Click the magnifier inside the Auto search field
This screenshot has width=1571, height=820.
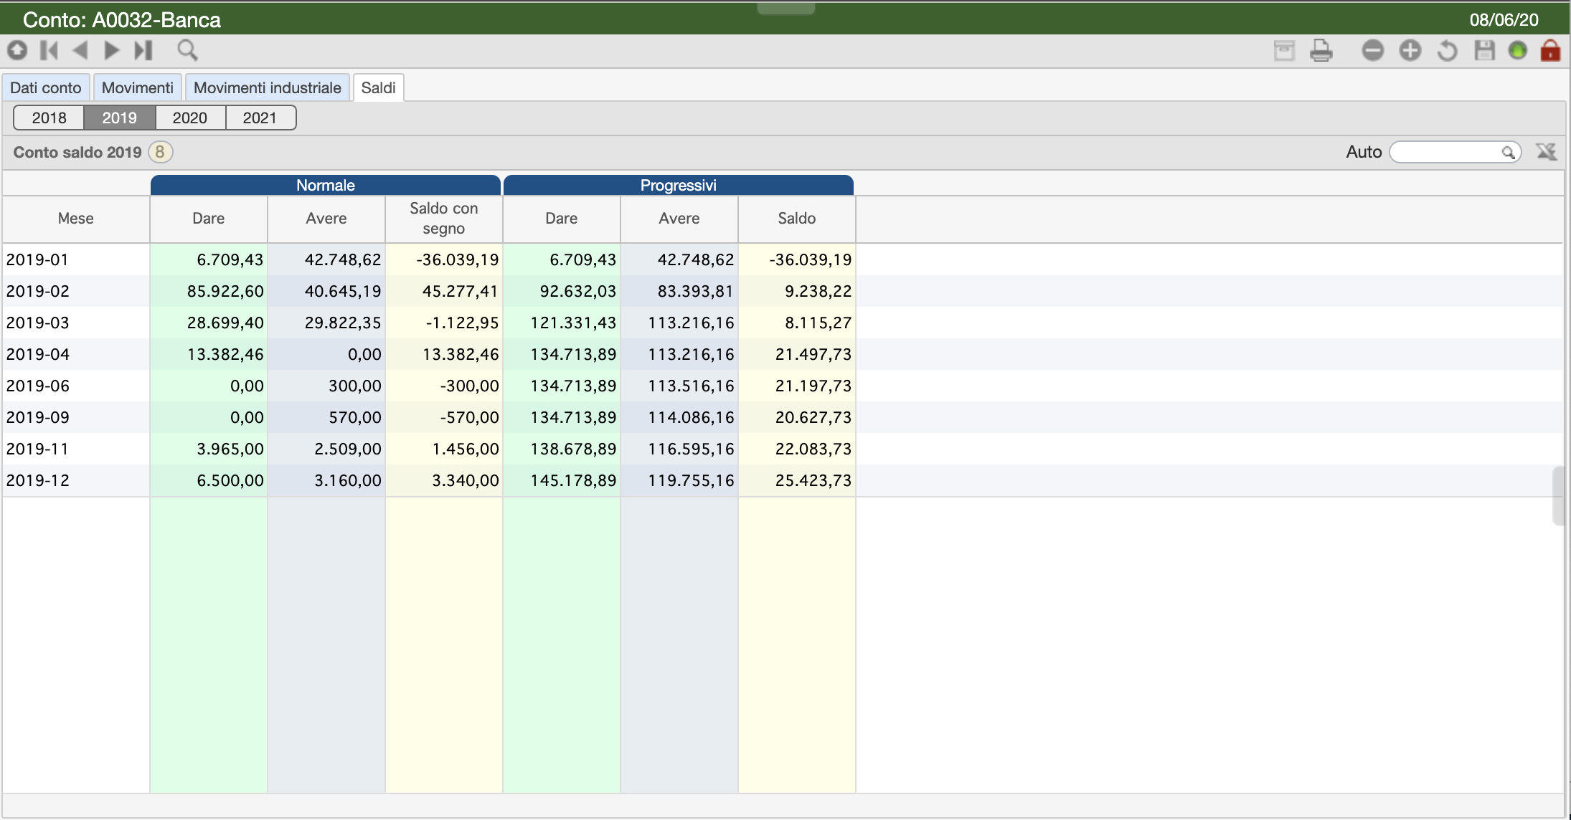(1508, 152)
